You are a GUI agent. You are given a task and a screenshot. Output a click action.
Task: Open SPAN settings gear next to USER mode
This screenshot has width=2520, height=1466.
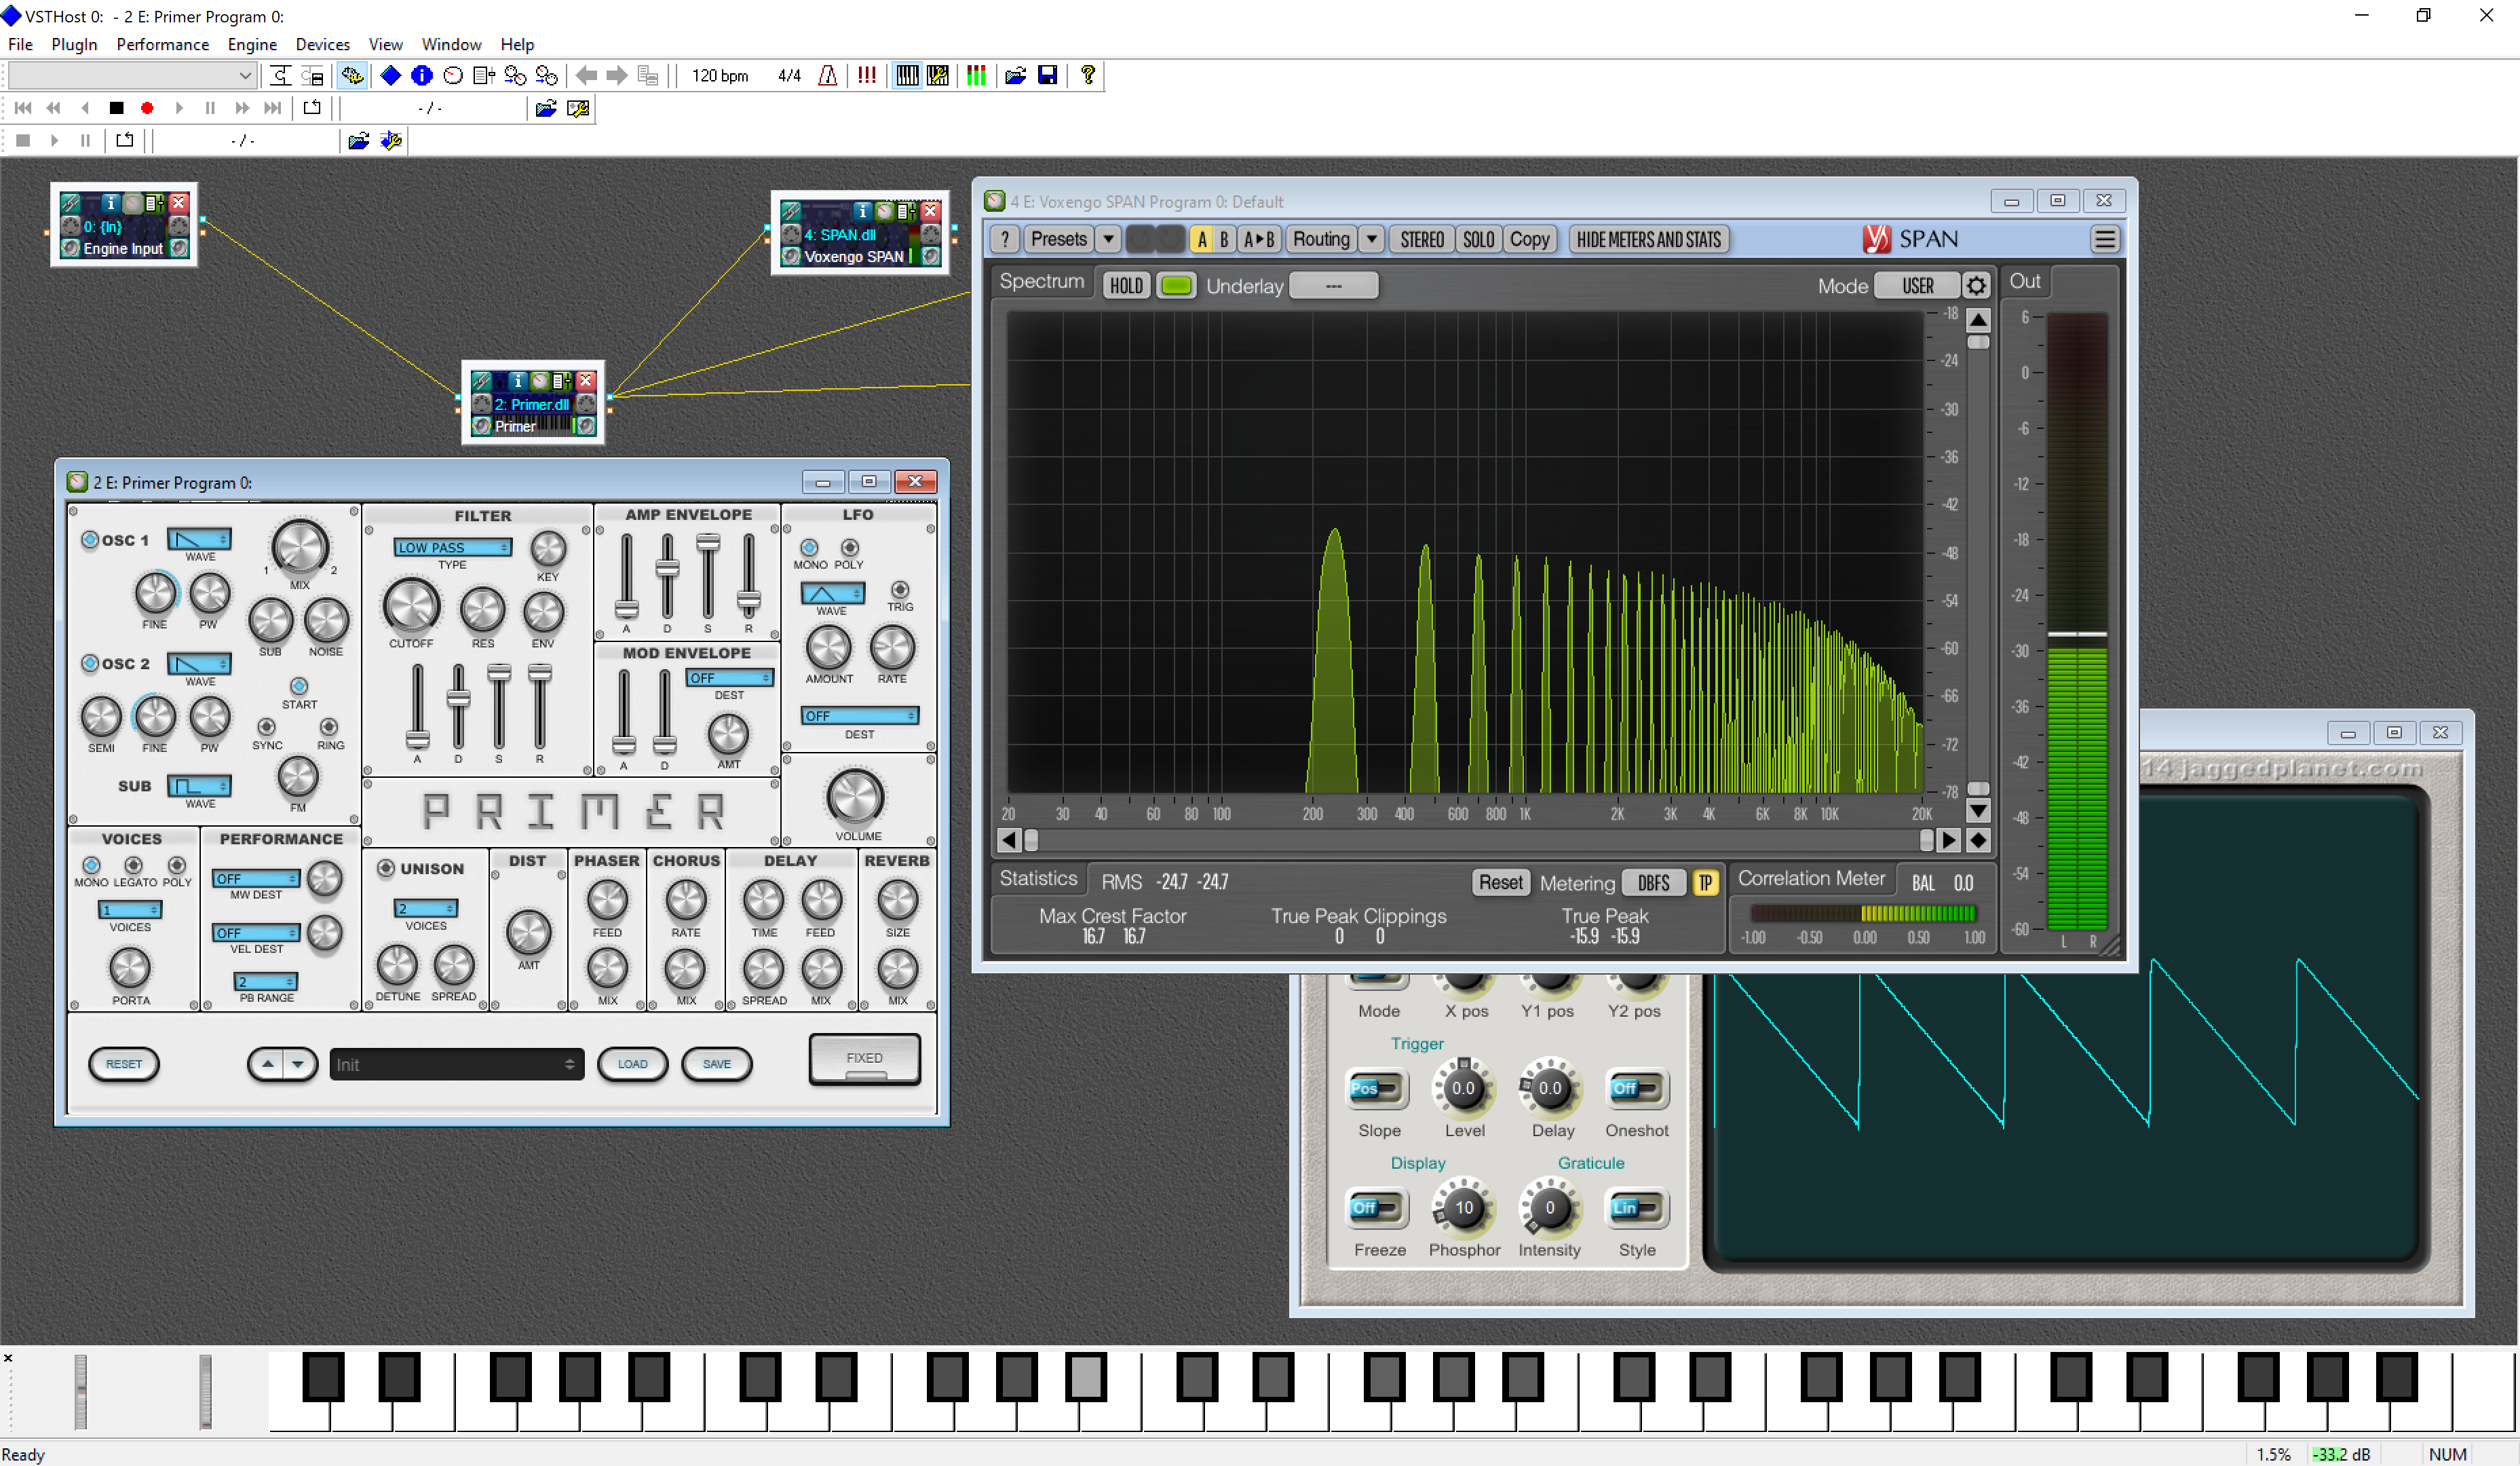(x=1976, y=286)
